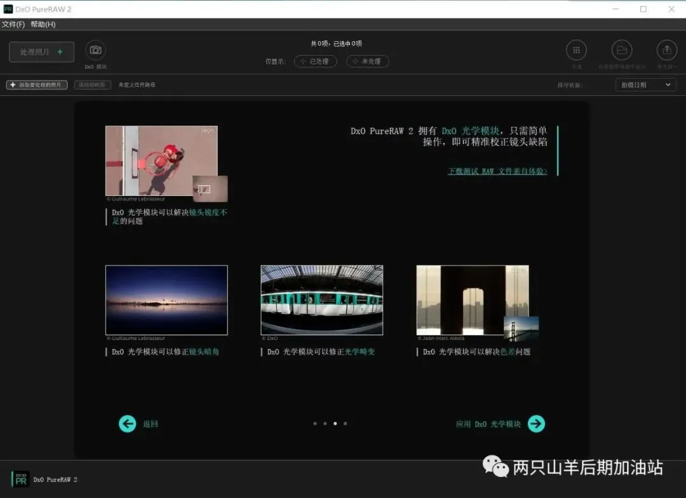The height and width of the screenshot is (498, 686).
Task: Open the DxO 模块 camera icon
Action: pos(95,50)
